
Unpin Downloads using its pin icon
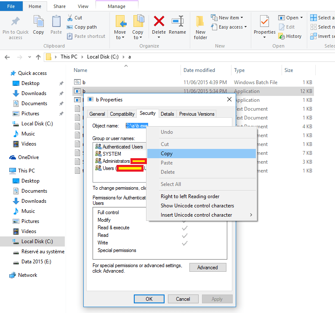click(61, 93)
